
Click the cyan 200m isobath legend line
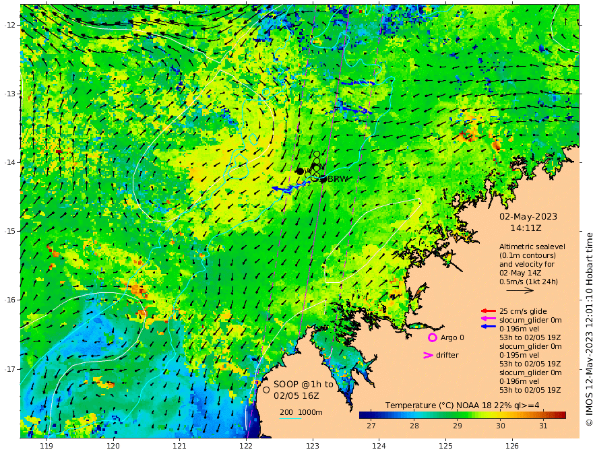[290, 418]
